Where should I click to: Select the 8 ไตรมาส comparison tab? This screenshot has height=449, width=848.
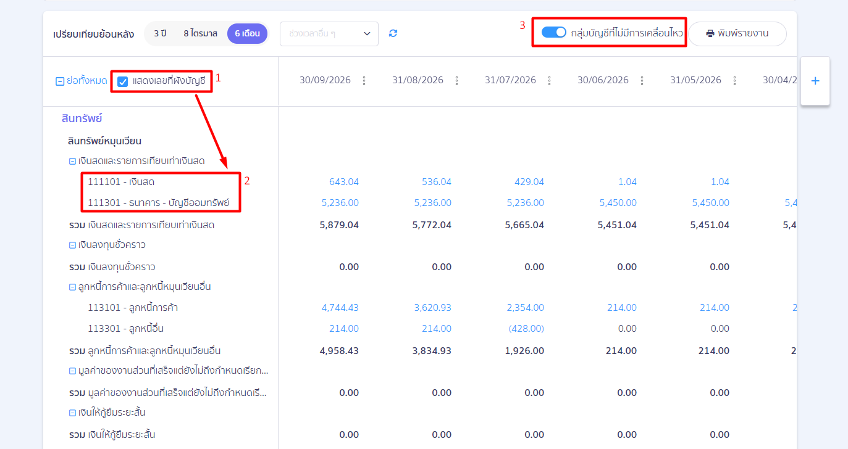200,33
